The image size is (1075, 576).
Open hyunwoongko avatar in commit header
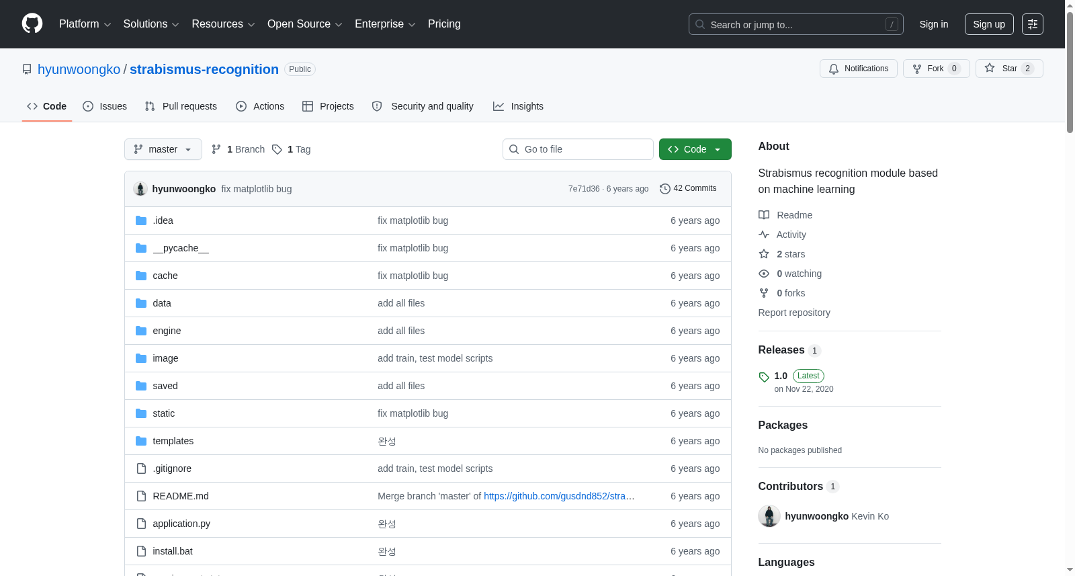pyautogui.click(x=140, y=189)
